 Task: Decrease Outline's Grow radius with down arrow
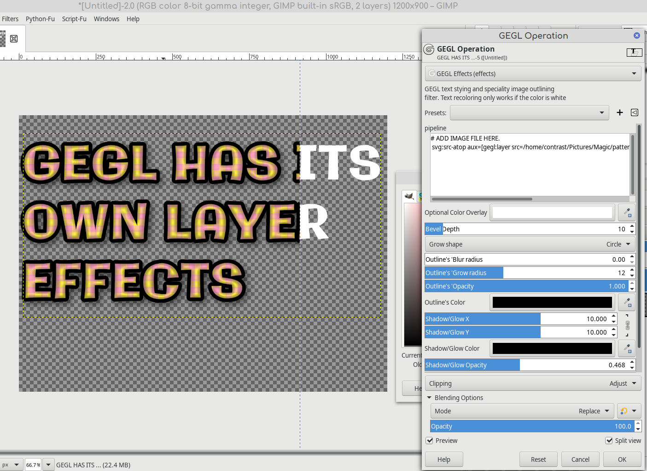[632, 276]
